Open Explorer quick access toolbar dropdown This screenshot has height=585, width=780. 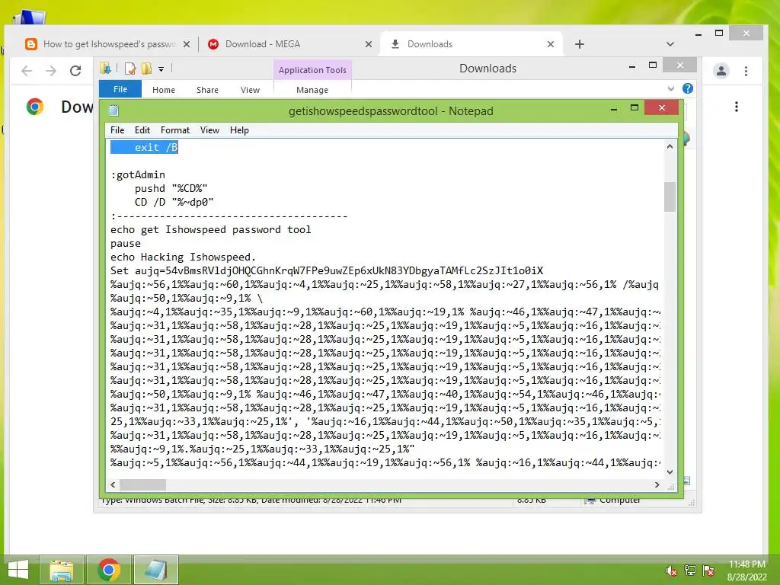(x=161, y=69)
